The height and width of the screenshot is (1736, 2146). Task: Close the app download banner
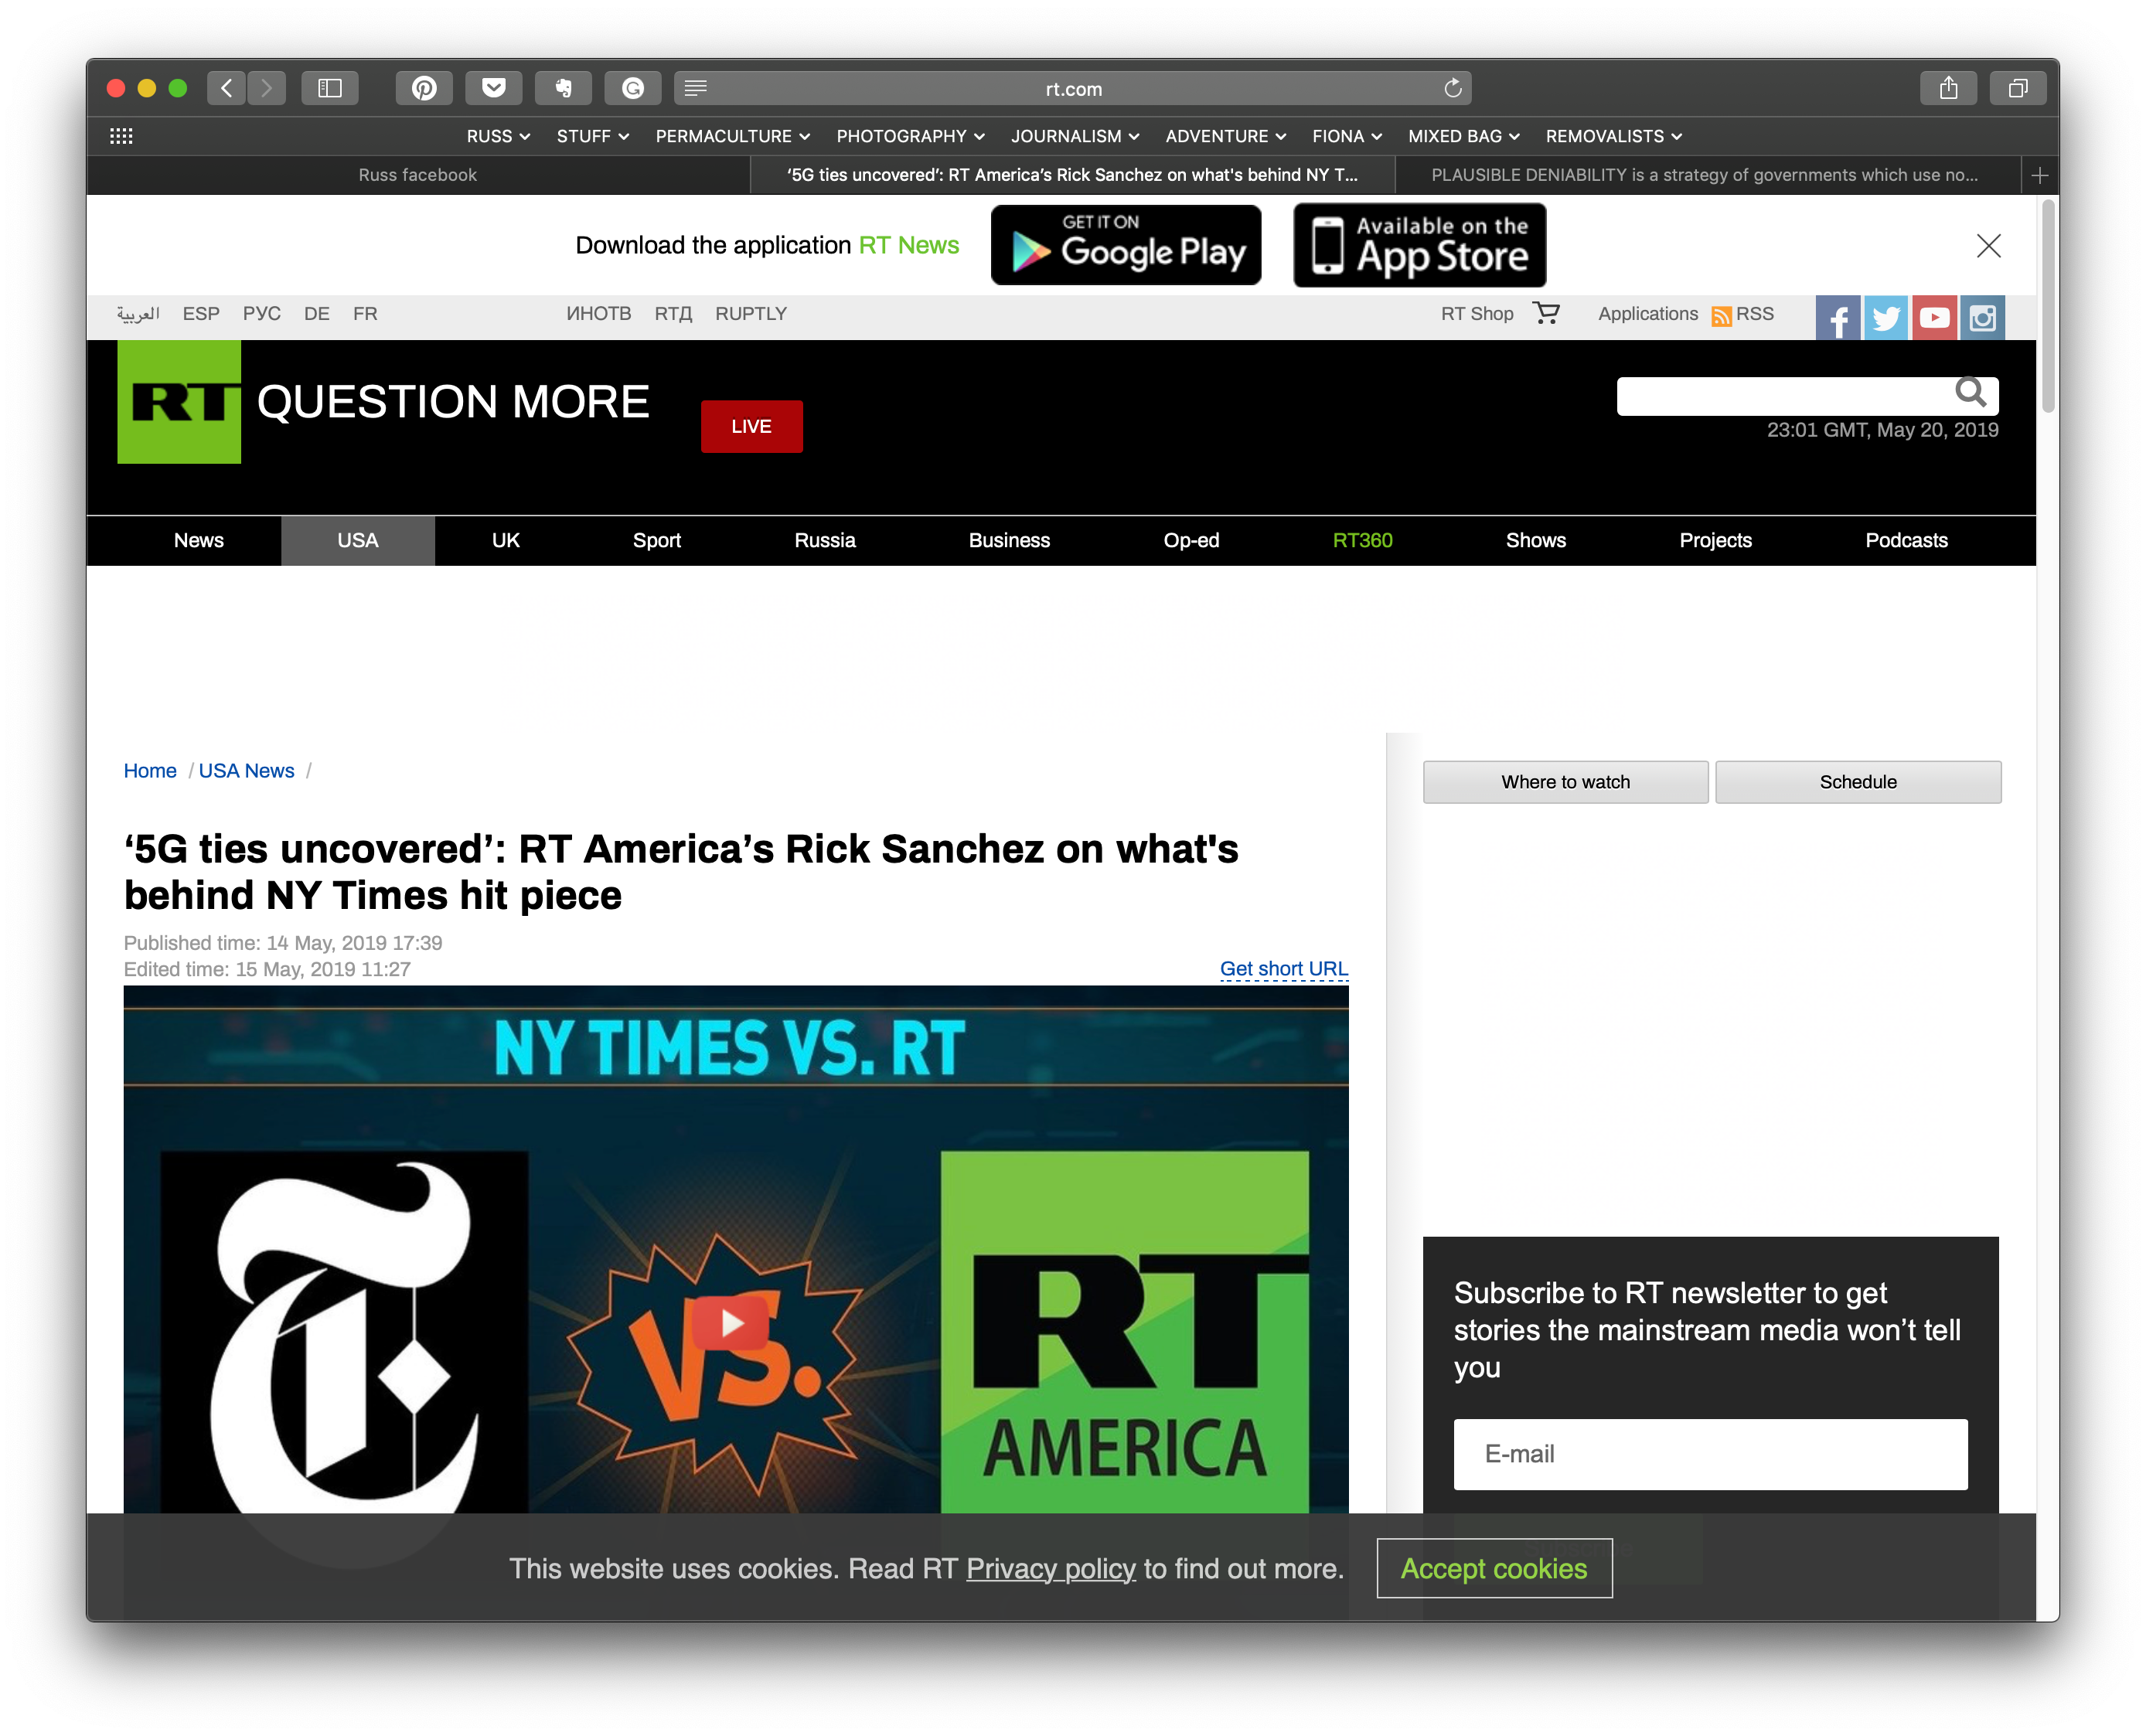click(x=1988, y=245)
